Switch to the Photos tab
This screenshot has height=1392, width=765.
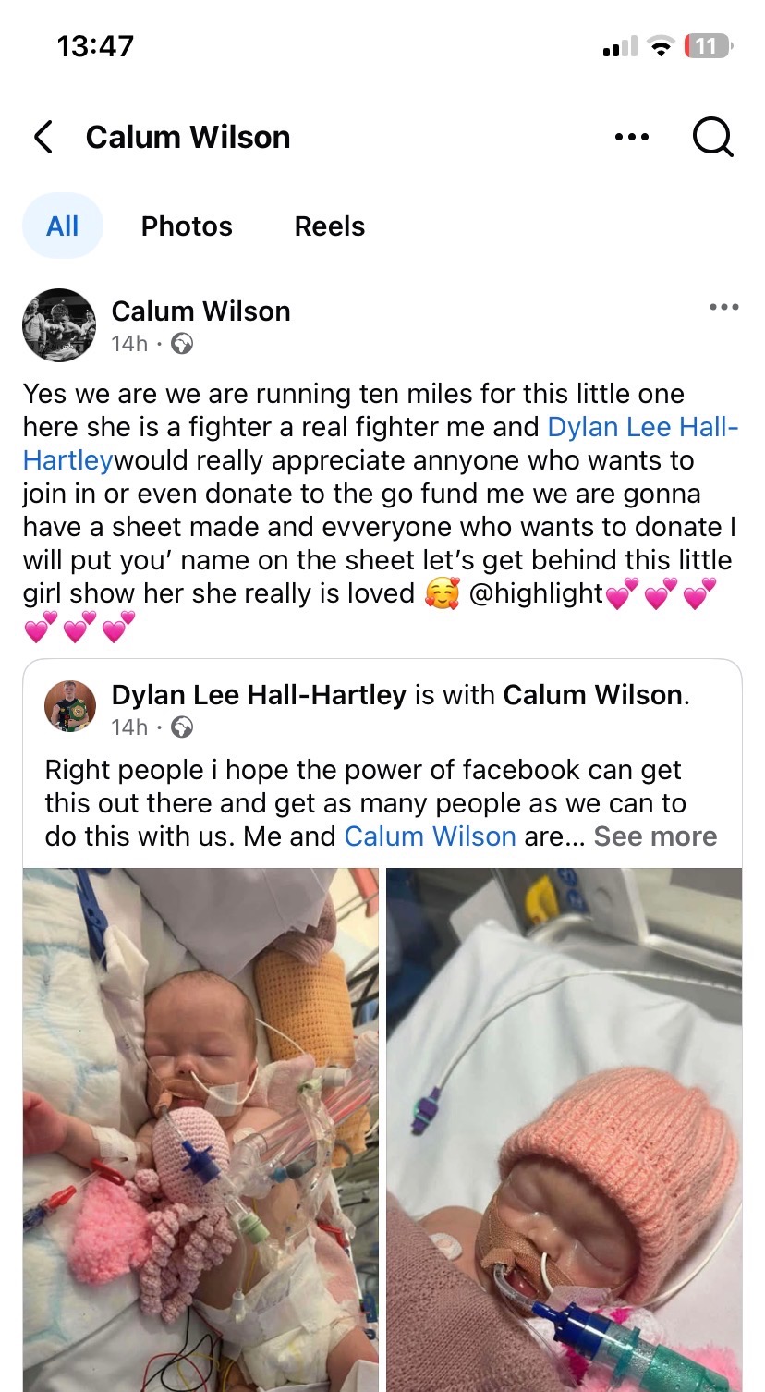187,226
